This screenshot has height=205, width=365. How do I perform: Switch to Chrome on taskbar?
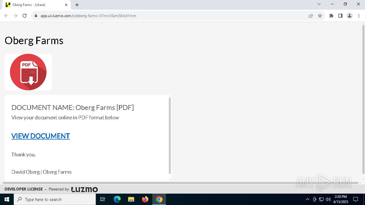click(x=159, y=199)
